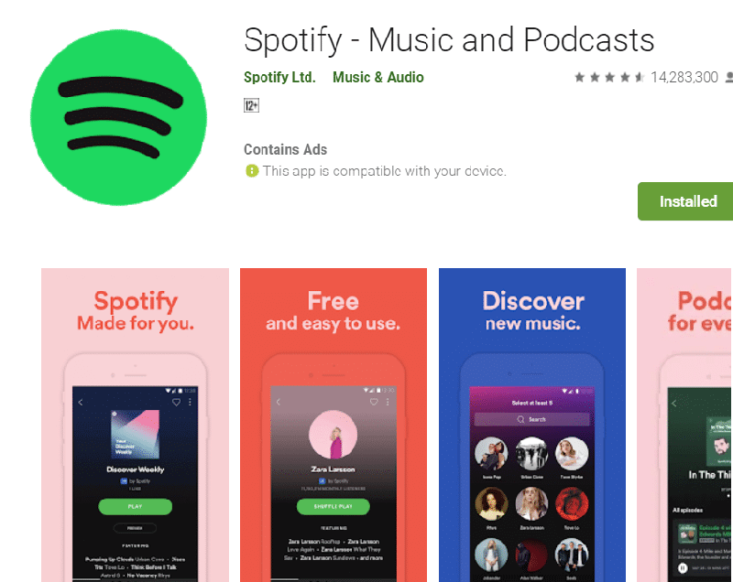Image resolution: width=733 pixels, height=582 pixels.
Task: Click the back arrow in Zara Larsson screenshot
Action: click(279, 402)
